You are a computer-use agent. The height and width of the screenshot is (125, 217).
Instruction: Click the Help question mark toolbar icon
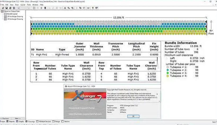pos(93,8)
